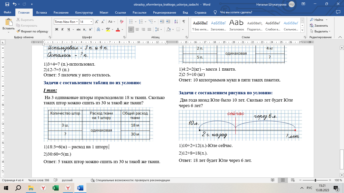This screenshot has width=344, height=193.
Task: Switch to the Вставка ribbon tab
Action: pos(42,12)
